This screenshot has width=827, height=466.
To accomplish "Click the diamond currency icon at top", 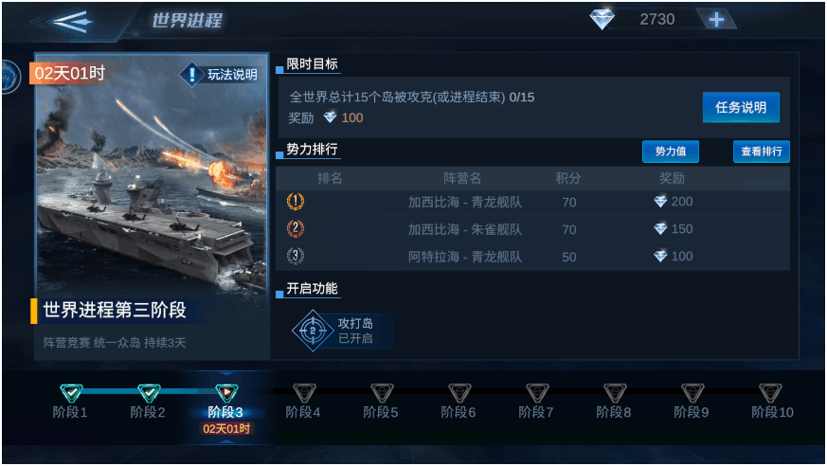I will (x=602, y=20).
